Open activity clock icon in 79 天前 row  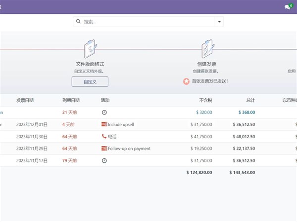coord(104,161)
